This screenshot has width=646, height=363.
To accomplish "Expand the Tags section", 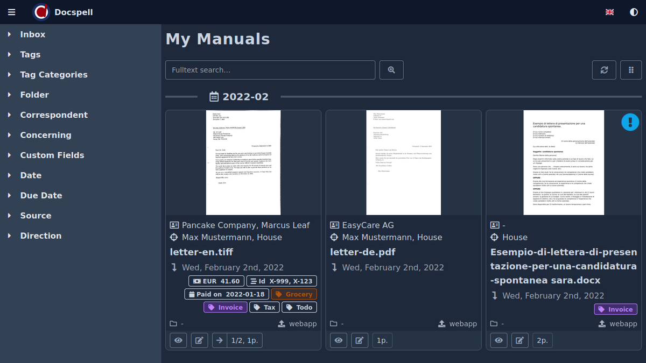I will point(30,54).
